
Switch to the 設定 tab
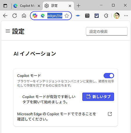coord(58,6)
